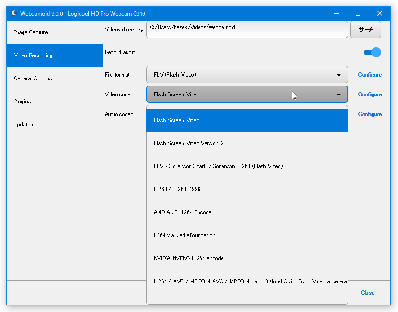Viewport: 398px width, 312px height.
Task: Minimize the Webcamoid window
Action: pos(337,14)
